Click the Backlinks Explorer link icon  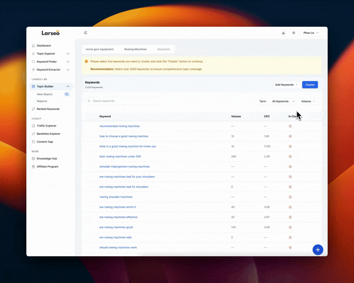33,134
